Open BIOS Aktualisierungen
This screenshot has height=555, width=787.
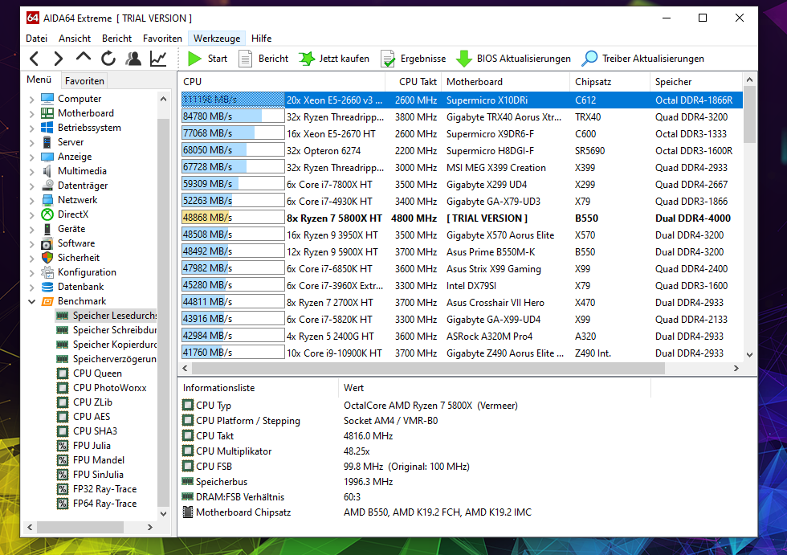pos(513,59)
